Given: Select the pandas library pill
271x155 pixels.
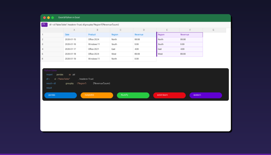Looking at the screenshot, I should point(61,95).
